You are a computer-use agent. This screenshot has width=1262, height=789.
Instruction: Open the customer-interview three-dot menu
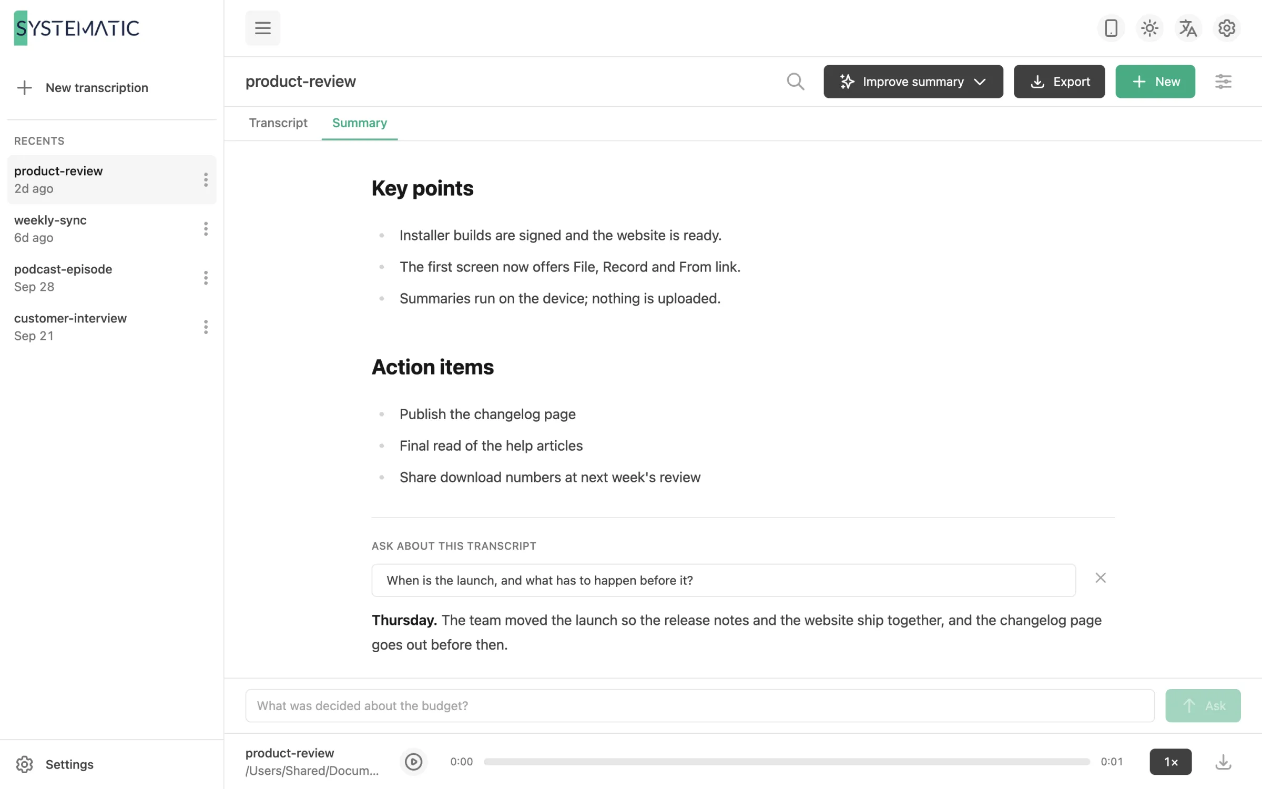206,327
